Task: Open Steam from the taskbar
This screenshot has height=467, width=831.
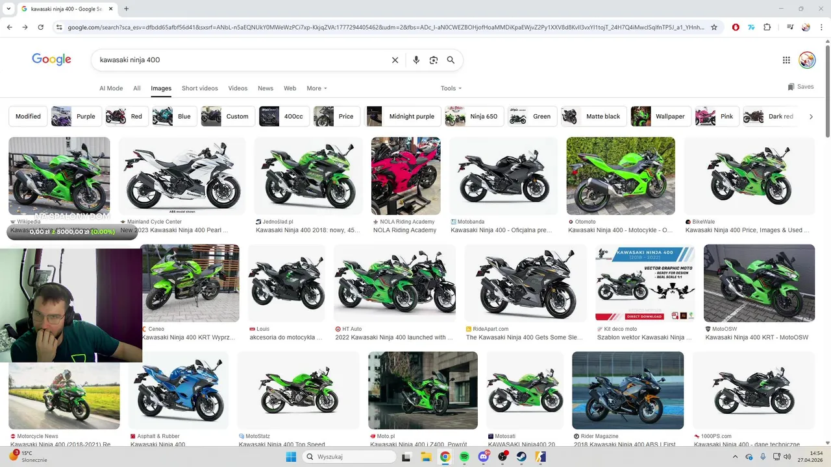Action: coord(521,457)
